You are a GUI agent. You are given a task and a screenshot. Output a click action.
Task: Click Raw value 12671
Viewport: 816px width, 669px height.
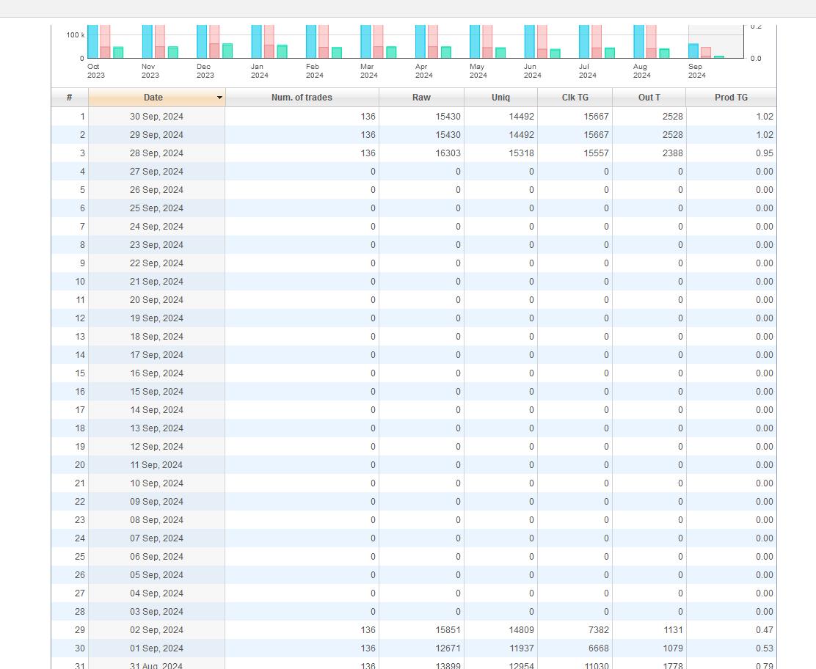pos(448,648)
